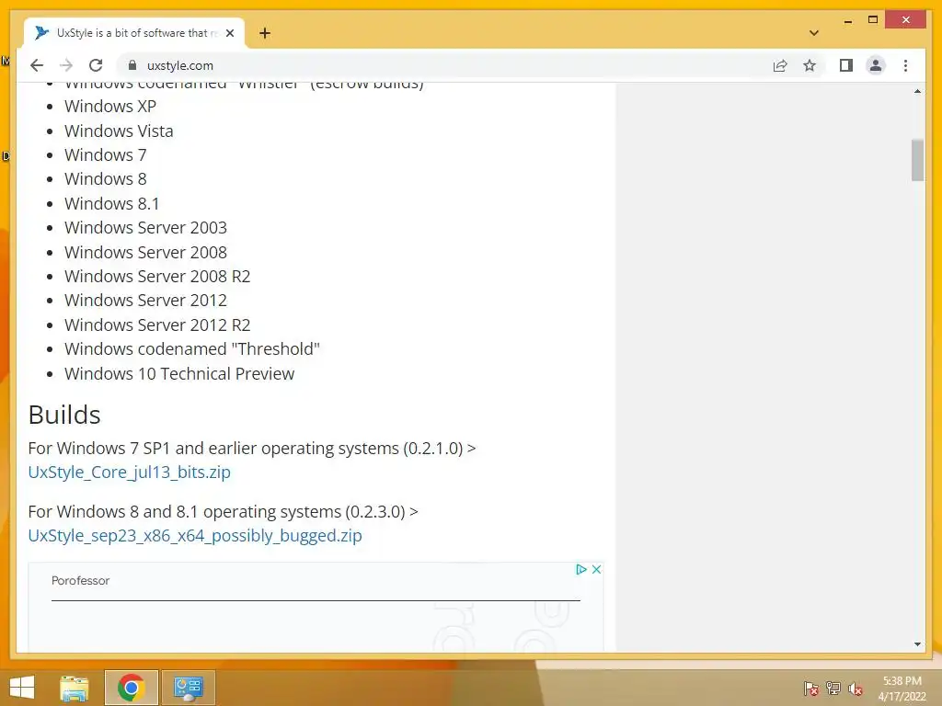The width and height of the screenshot is (942, 706).
Task: Open Chrome side panel icon
Action: point(846,65)
